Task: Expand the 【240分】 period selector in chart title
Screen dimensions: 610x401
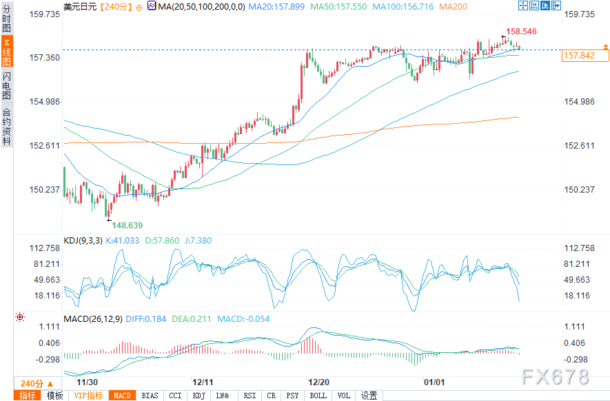Action: coord(111,7)
